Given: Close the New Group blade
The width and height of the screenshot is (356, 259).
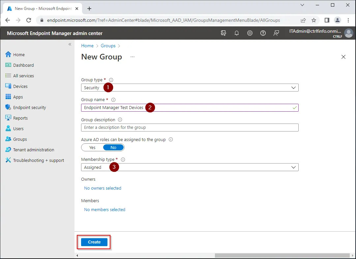Looking at the screenshot, I should pyautogui.click(x=343, y=57).
